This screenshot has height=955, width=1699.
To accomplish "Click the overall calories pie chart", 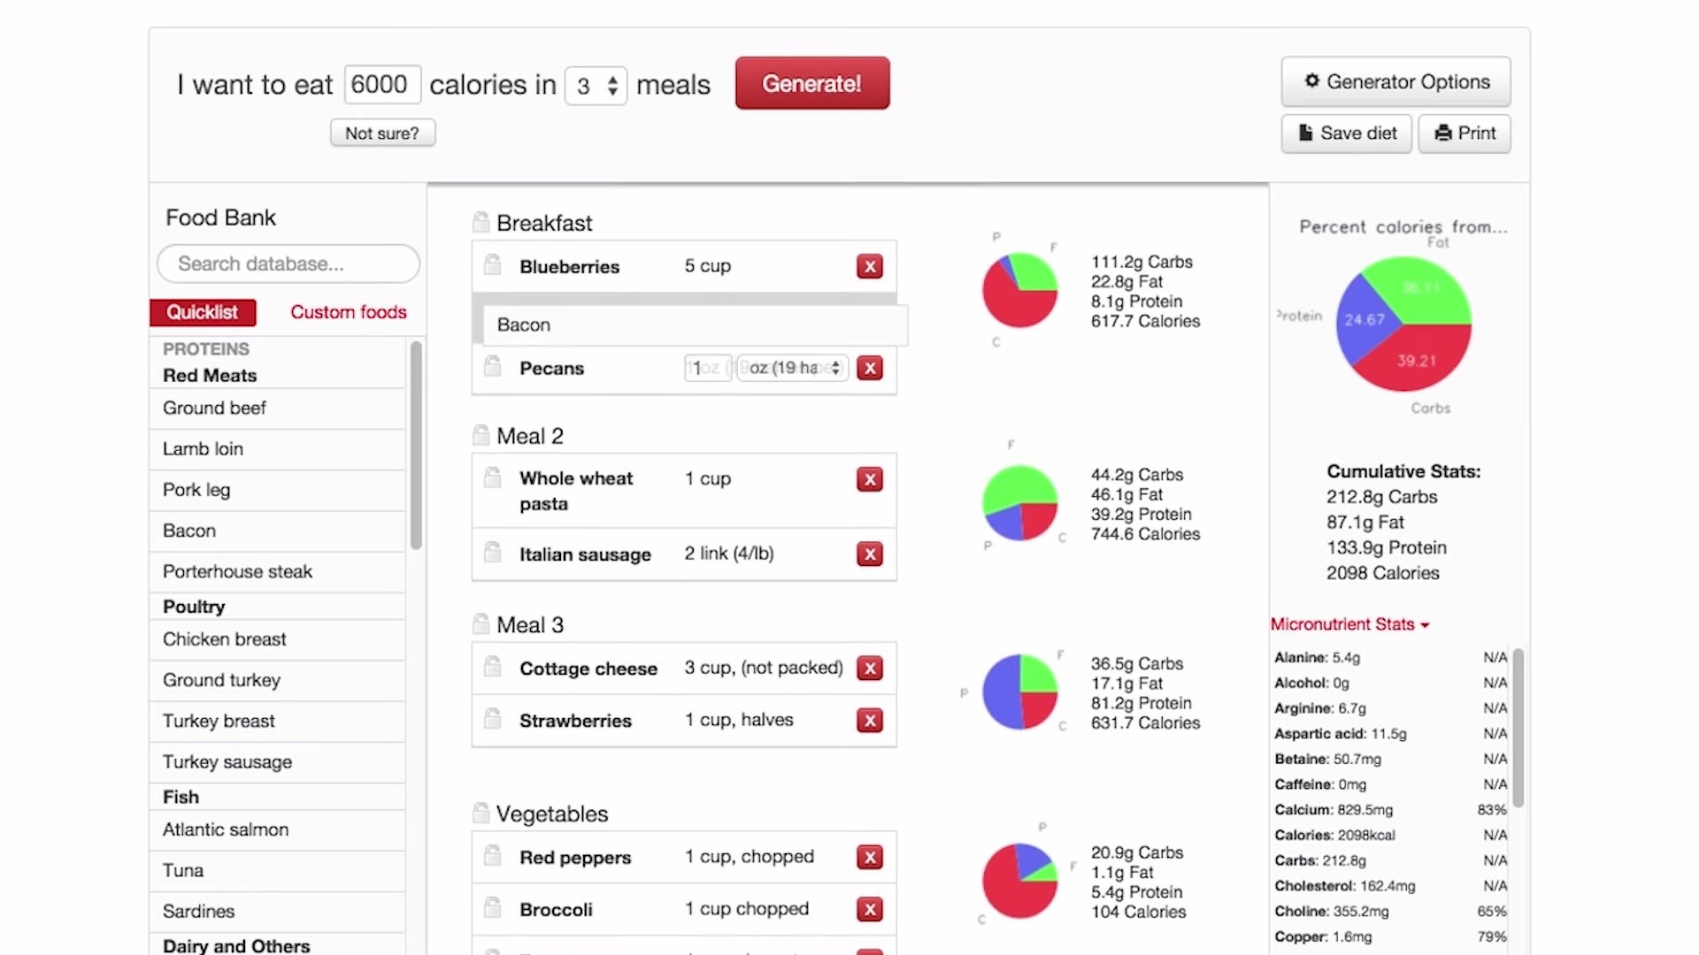I will pyautogui.click(x=1403, y=325).
